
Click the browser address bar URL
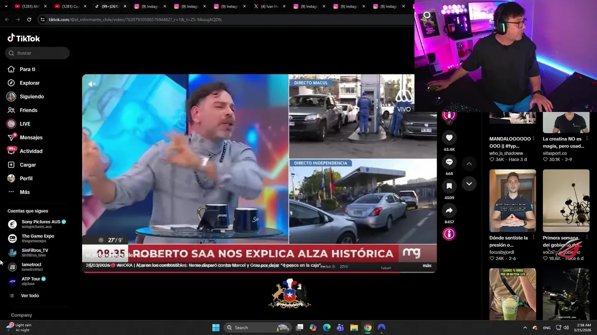click(x=135, y=20)
